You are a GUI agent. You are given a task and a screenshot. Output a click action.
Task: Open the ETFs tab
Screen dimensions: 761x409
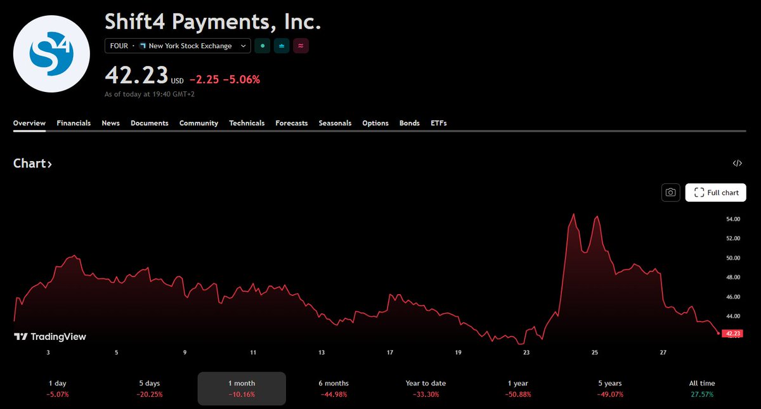point(439,123)
